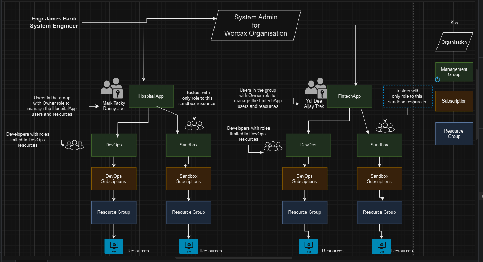This screenshot has width=483, height=262.
Task: Expand the collapsed right side panel arrow
Action: pos(481,196)
